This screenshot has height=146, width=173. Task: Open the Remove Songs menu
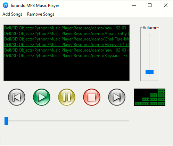tap(41, 14)
